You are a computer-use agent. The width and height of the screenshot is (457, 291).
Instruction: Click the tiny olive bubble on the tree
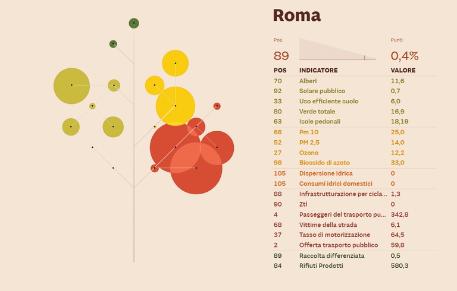92,106
